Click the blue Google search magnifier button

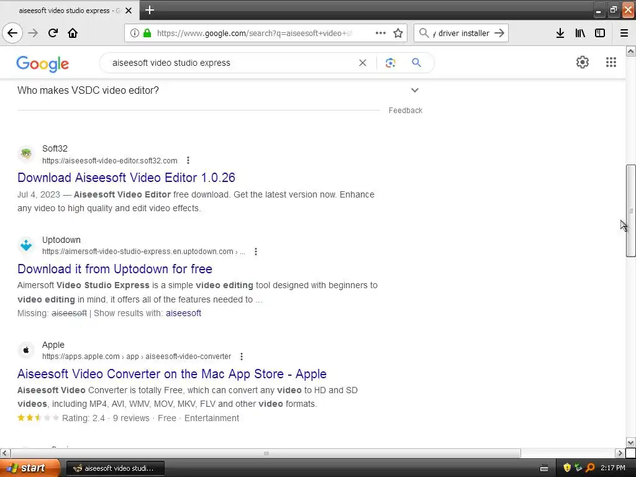416,63
